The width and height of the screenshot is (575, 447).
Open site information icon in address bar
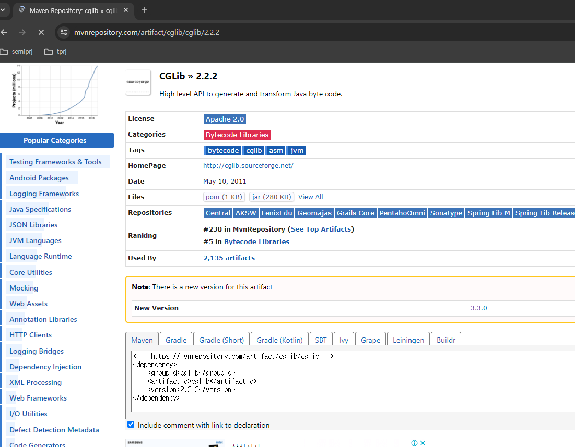click(x=64, y=32)
